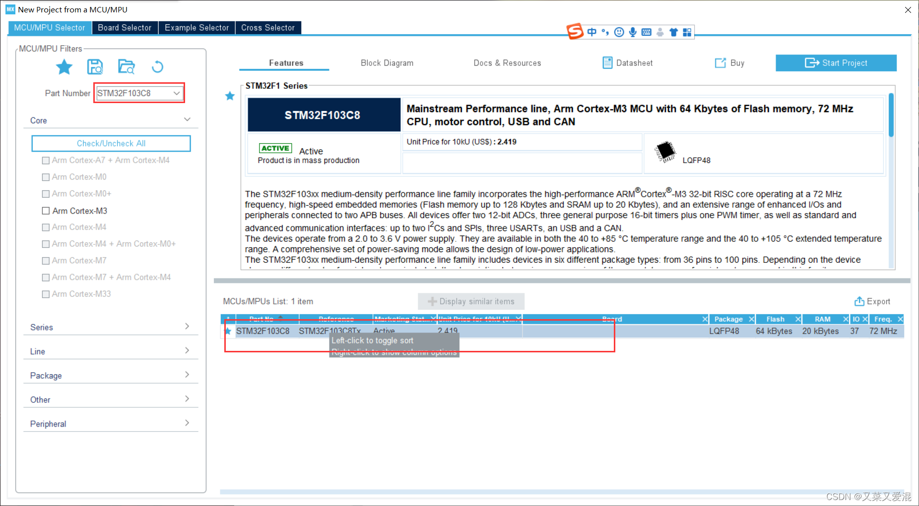Click the Package column header to sort
The width and height of the screenshot is (919, 506).
728,319
